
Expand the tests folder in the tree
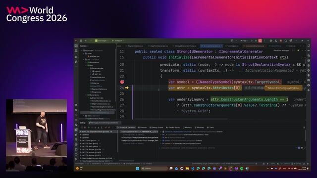(x=84, y=116)
